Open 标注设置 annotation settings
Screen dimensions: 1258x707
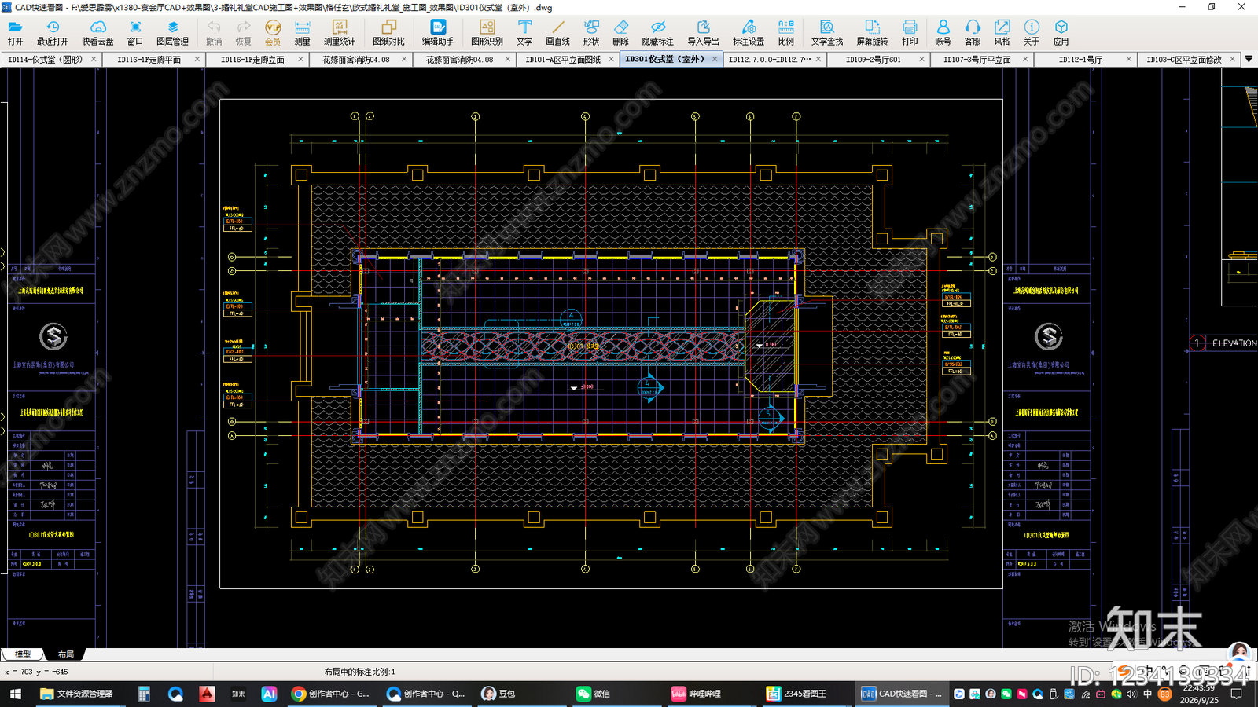pyautogui.click(x=749, y=32)
